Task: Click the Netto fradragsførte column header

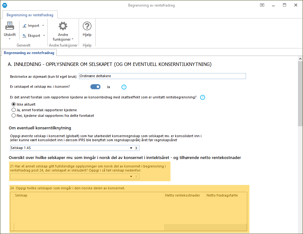Action: (226, 195)
